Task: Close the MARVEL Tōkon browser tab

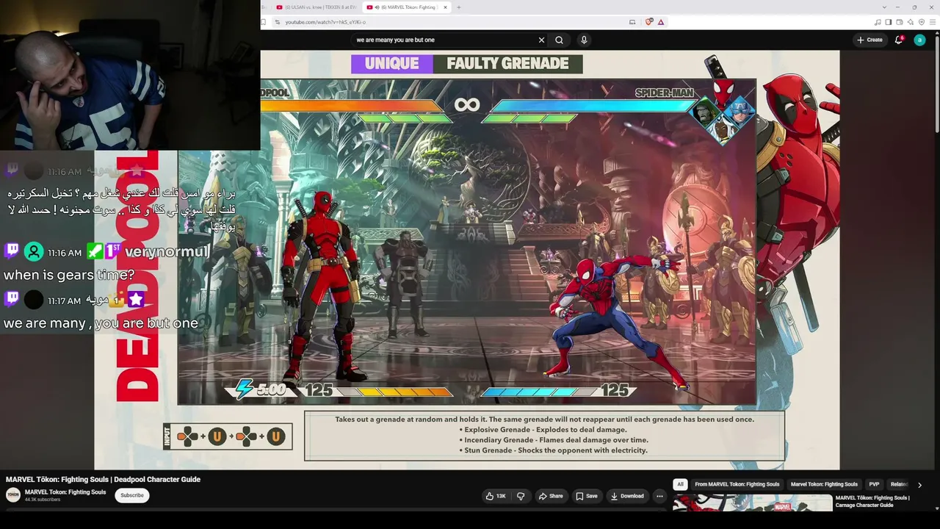Action: (x=445, y=7)
